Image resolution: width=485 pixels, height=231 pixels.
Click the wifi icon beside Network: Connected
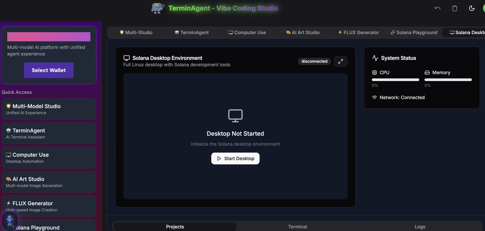(374, 98)
